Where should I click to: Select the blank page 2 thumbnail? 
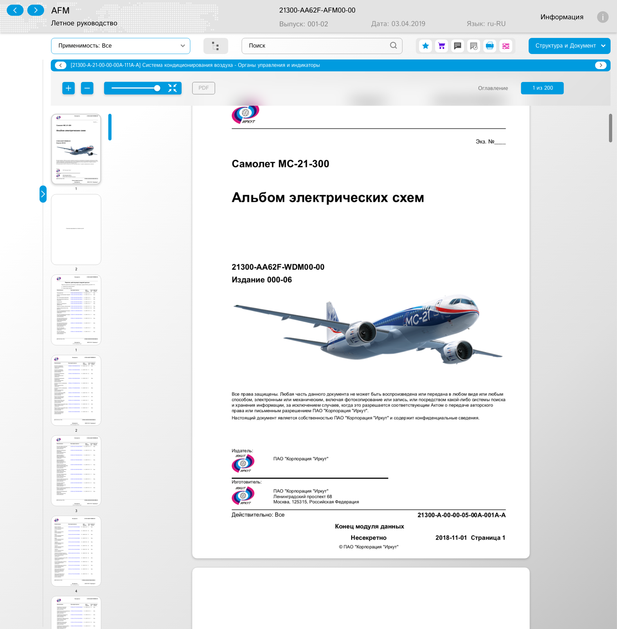click(76, 229)
